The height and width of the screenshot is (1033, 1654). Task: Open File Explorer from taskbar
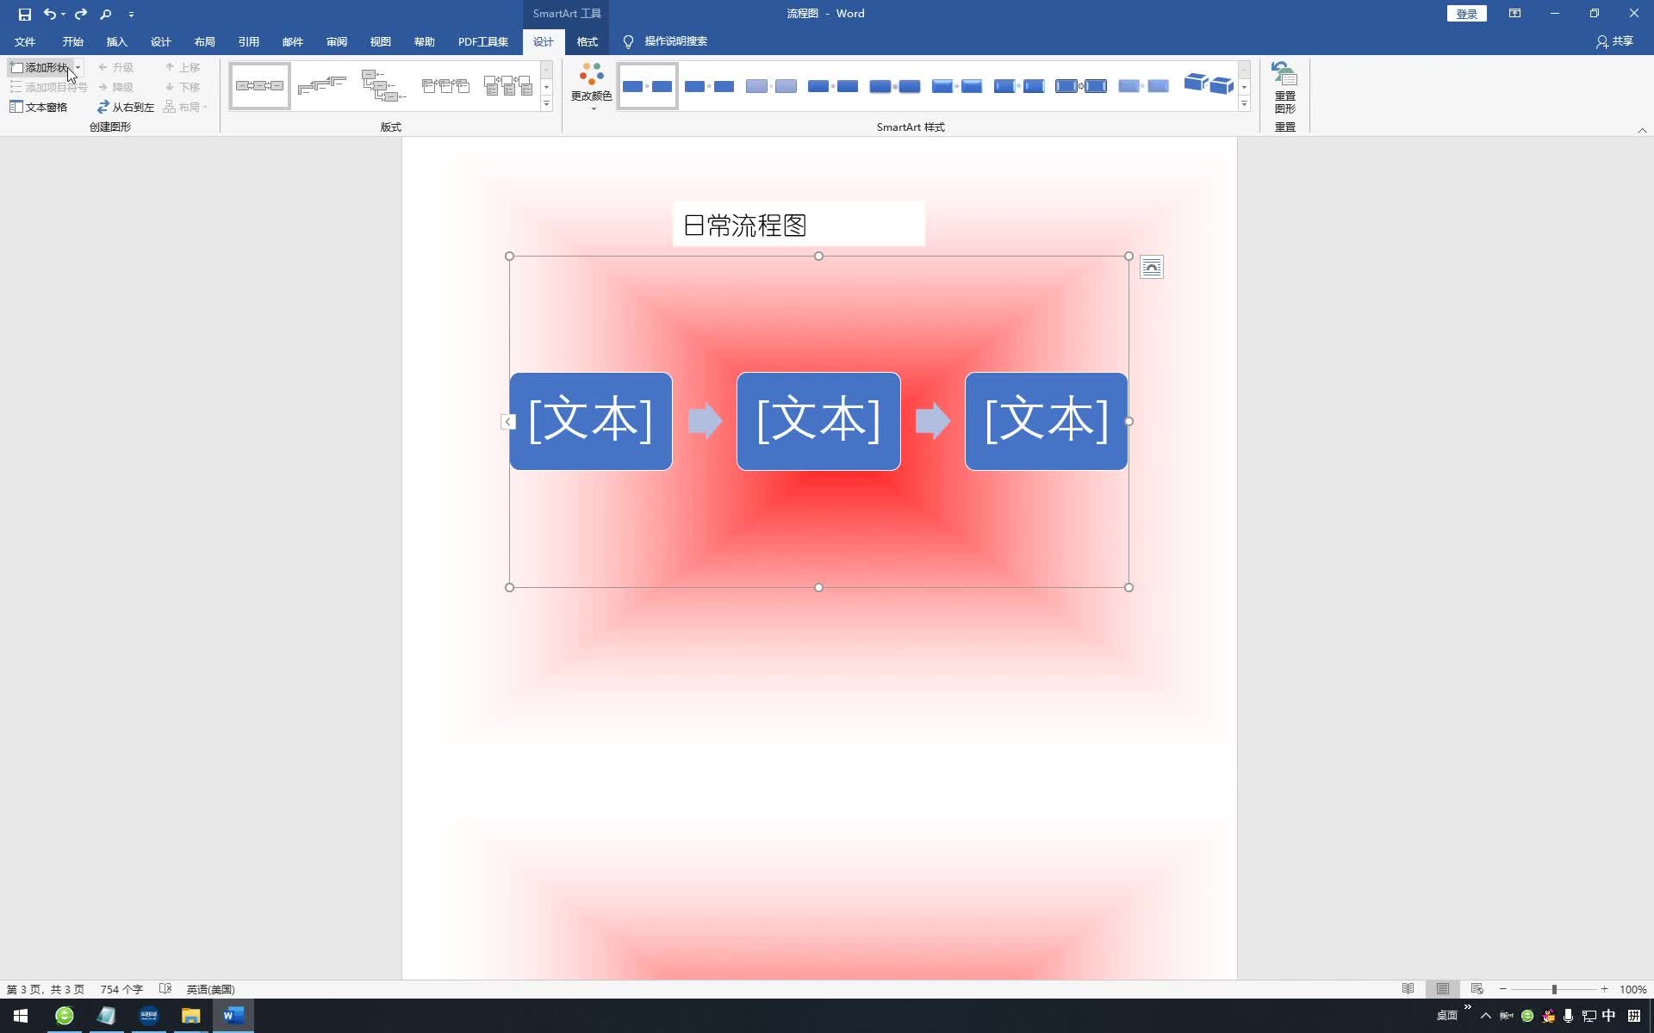point(190,1016)
